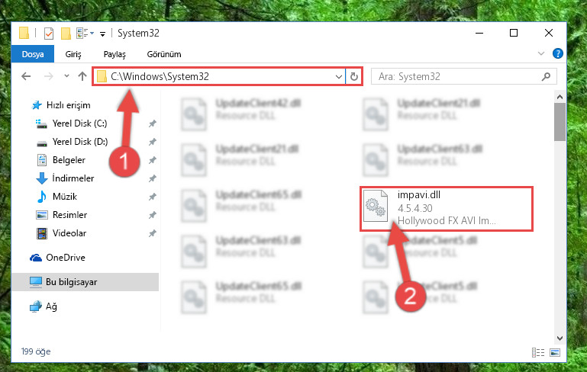Switch to large thumbnails view icon
Screen dimensions: 587x372
pyautogui.click(x=555, y=352)
